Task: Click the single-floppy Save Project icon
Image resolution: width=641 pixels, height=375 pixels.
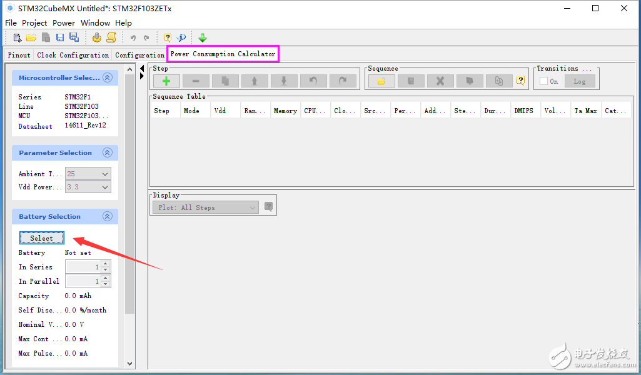Action: tap(60, 38)
